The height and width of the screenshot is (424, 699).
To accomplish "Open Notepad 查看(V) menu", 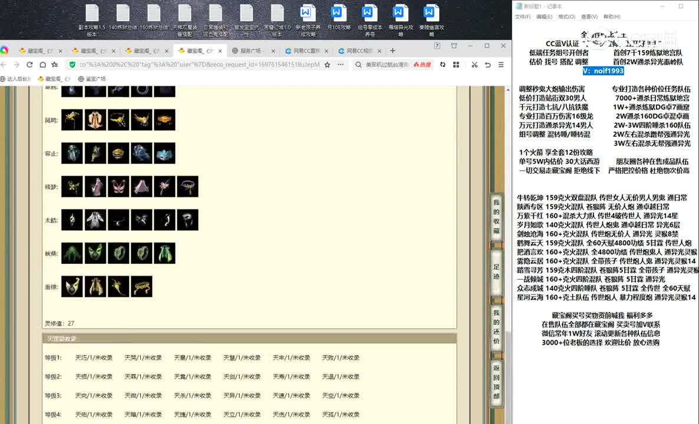I will tap(589, 17).
